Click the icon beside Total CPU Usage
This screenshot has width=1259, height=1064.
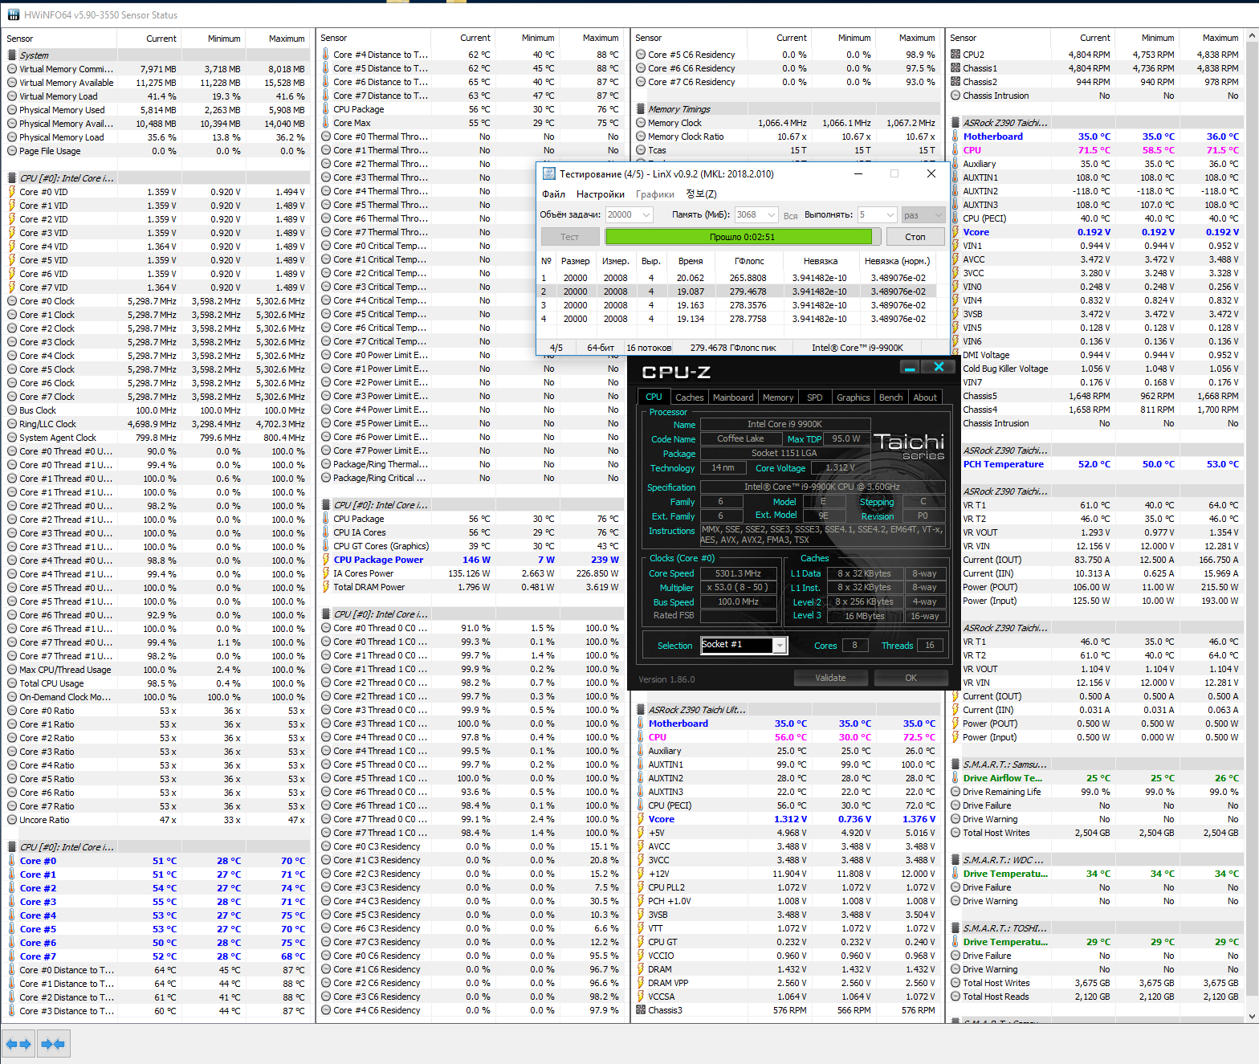coord(12,683)
